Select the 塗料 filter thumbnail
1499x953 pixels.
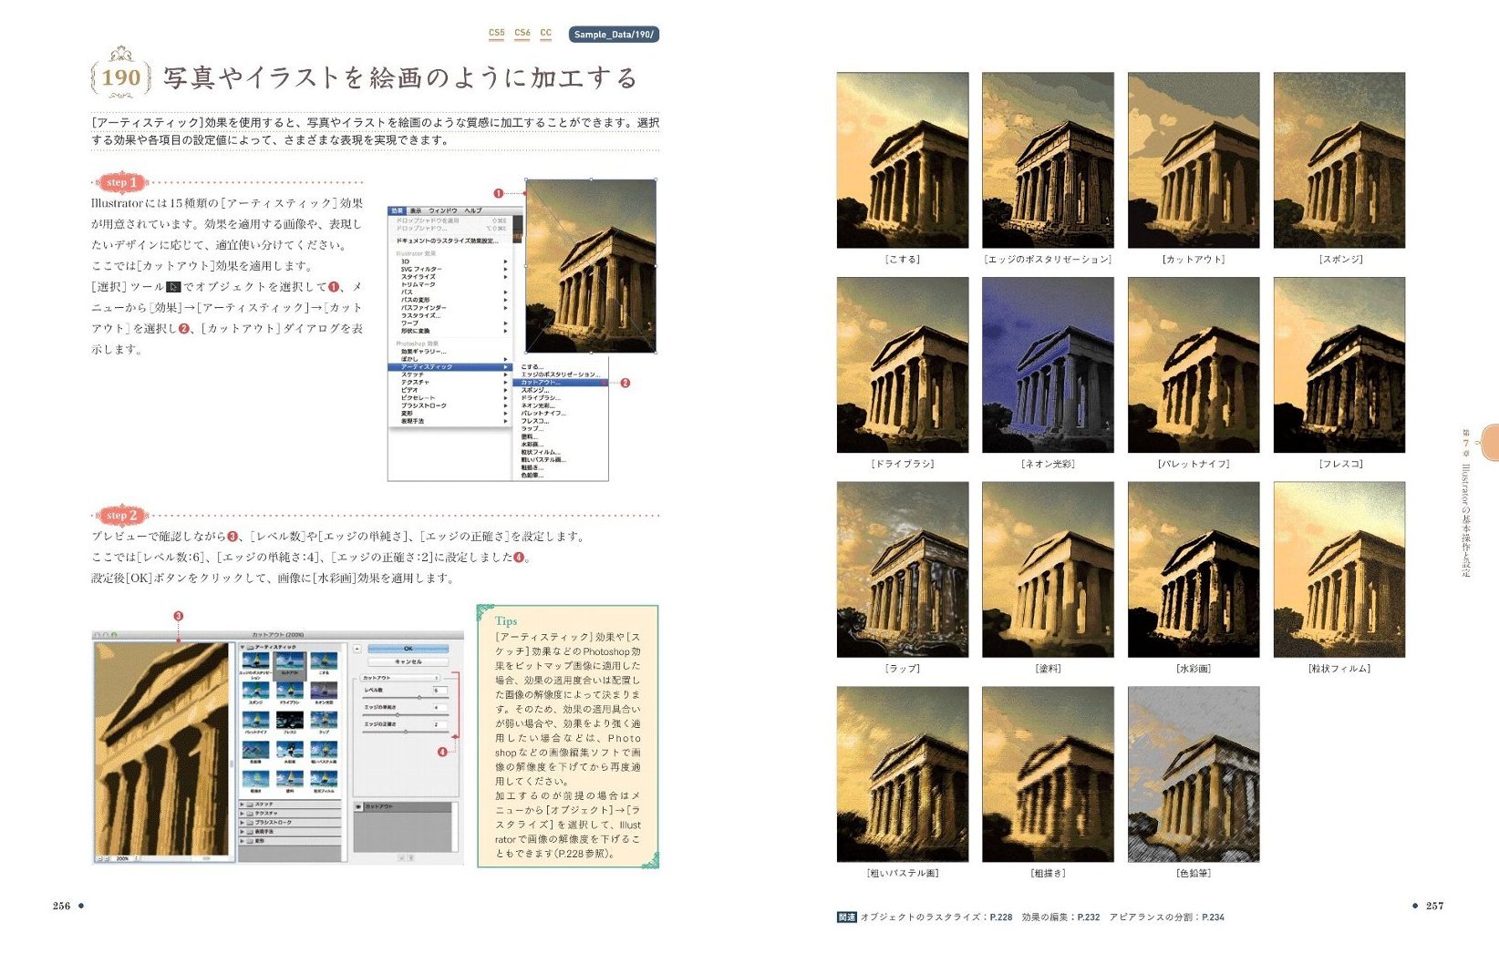pos(290,779)
